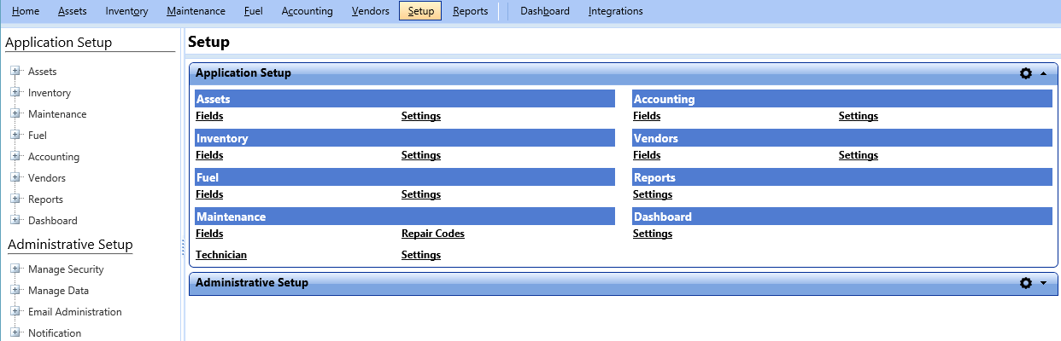1061x341 pixels.
Task: Select Assets in the sidebar tree
Action: tap(43, 72)
